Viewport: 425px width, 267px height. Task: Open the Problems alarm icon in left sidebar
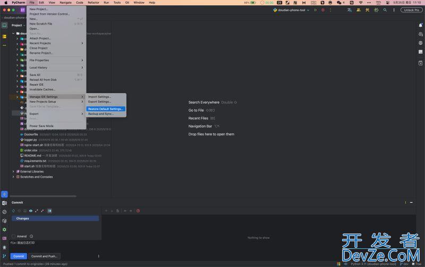[4, 247]
